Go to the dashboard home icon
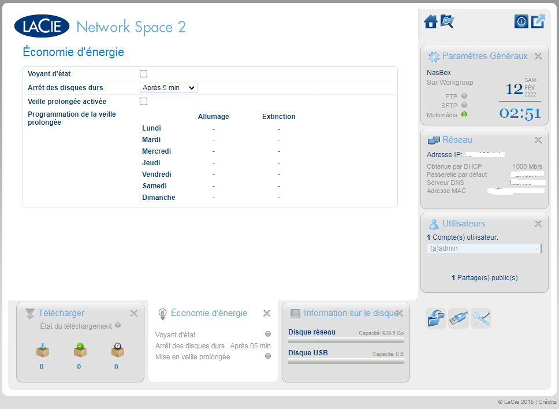The image size is (559, 409). [430, 22]
